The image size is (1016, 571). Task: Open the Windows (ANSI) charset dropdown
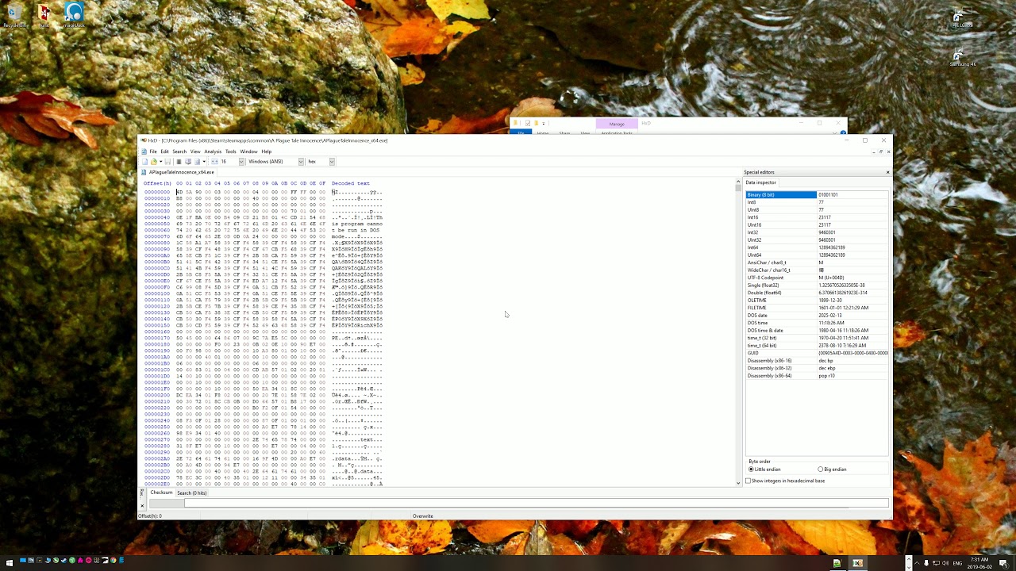pyautogui.click(x=301, y=162)
